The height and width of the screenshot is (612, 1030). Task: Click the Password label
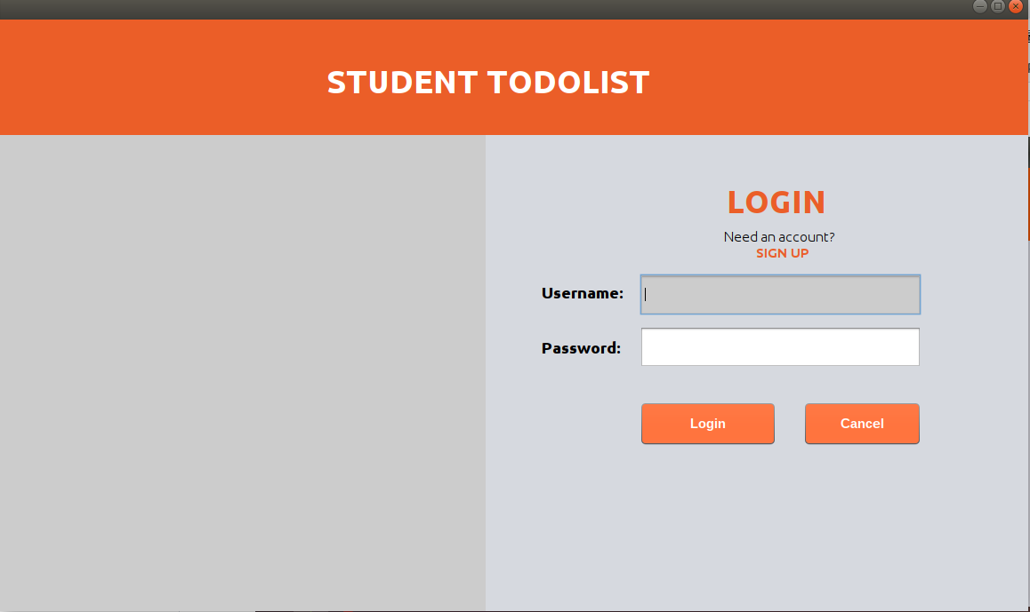(581, 348)
